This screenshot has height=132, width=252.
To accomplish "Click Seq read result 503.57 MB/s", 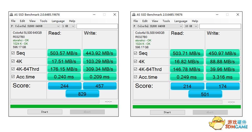I will pyautogui.click(x=64, y=53).
